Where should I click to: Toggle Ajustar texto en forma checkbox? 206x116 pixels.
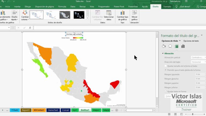tap(165, 91)
